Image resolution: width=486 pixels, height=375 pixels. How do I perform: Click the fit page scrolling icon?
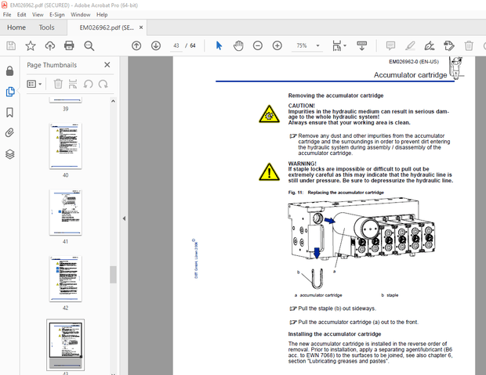336,46
